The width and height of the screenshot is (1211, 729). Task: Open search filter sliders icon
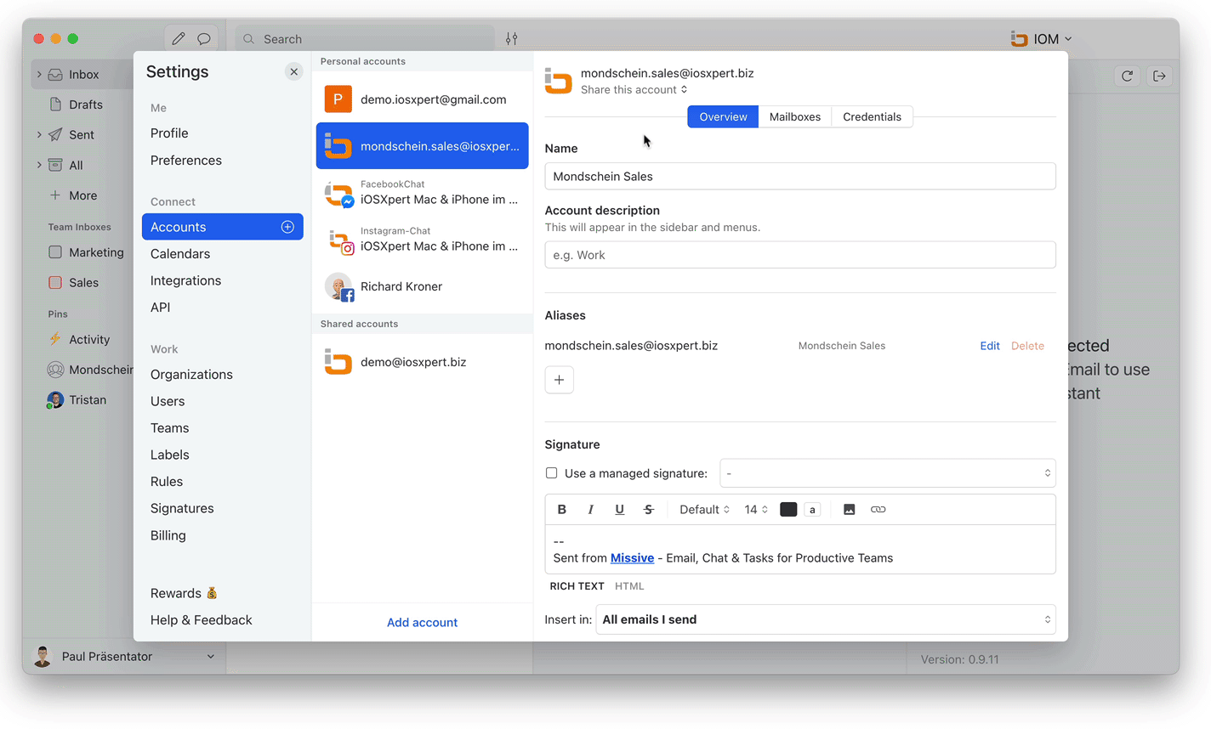[511, 39]
